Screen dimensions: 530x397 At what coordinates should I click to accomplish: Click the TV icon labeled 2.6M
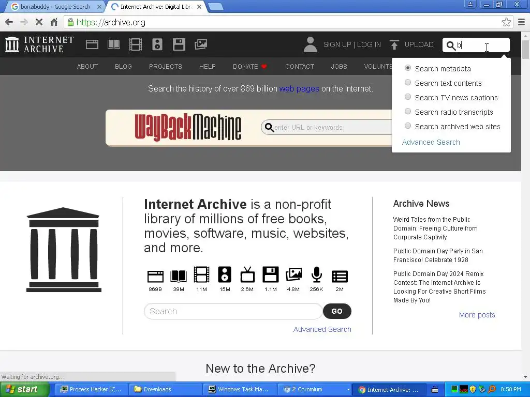(247, 274)
